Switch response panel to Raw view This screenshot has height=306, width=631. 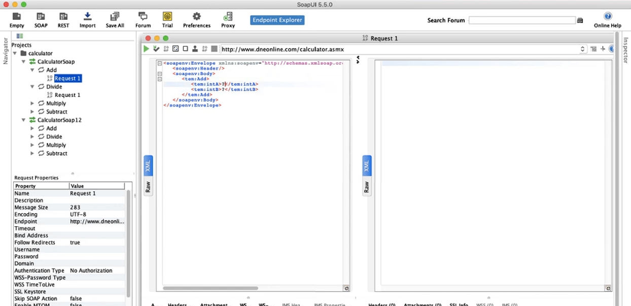point(366,187)
